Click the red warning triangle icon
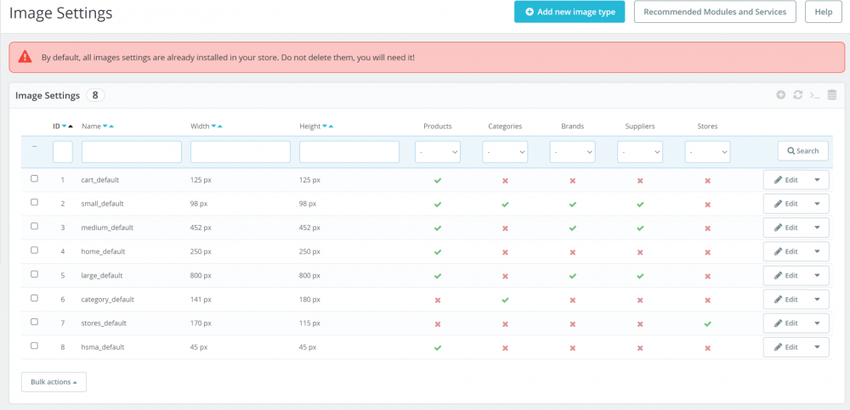The width and height of the screenshot is (850, 410). [25, 56]
